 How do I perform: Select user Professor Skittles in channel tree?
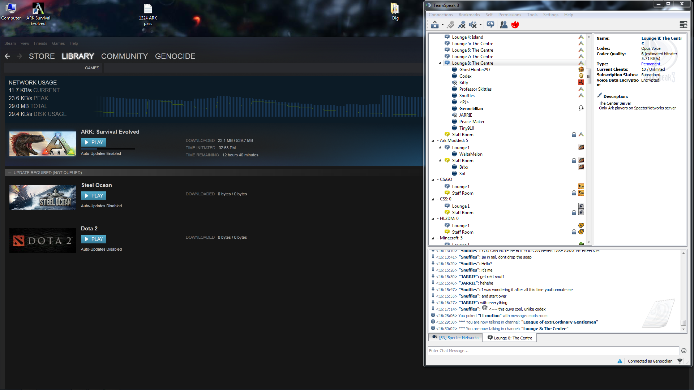(475, 89)
